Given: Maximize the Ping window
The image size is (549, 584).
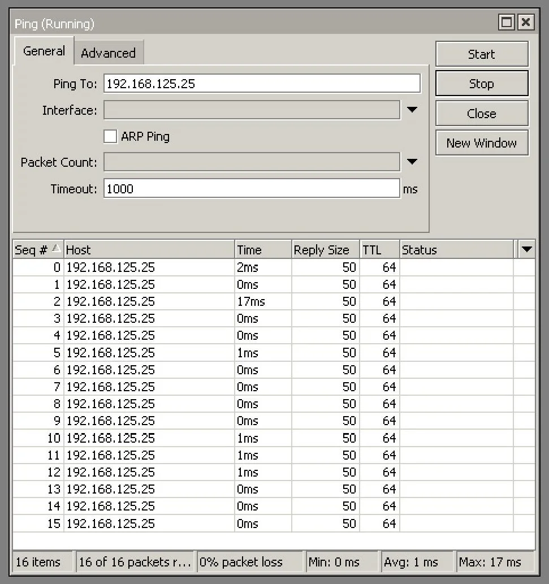Looking at the screenshot, I should pyautogui.click(x=507, y=23).
